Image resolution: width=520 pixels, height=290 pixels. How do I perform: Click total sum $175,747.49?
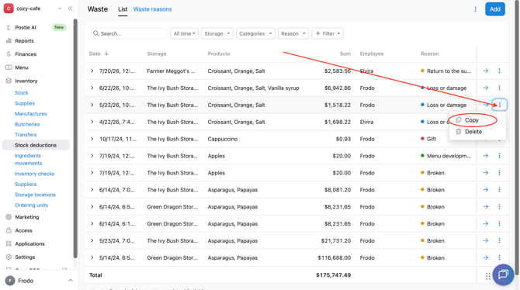(333, 275)
